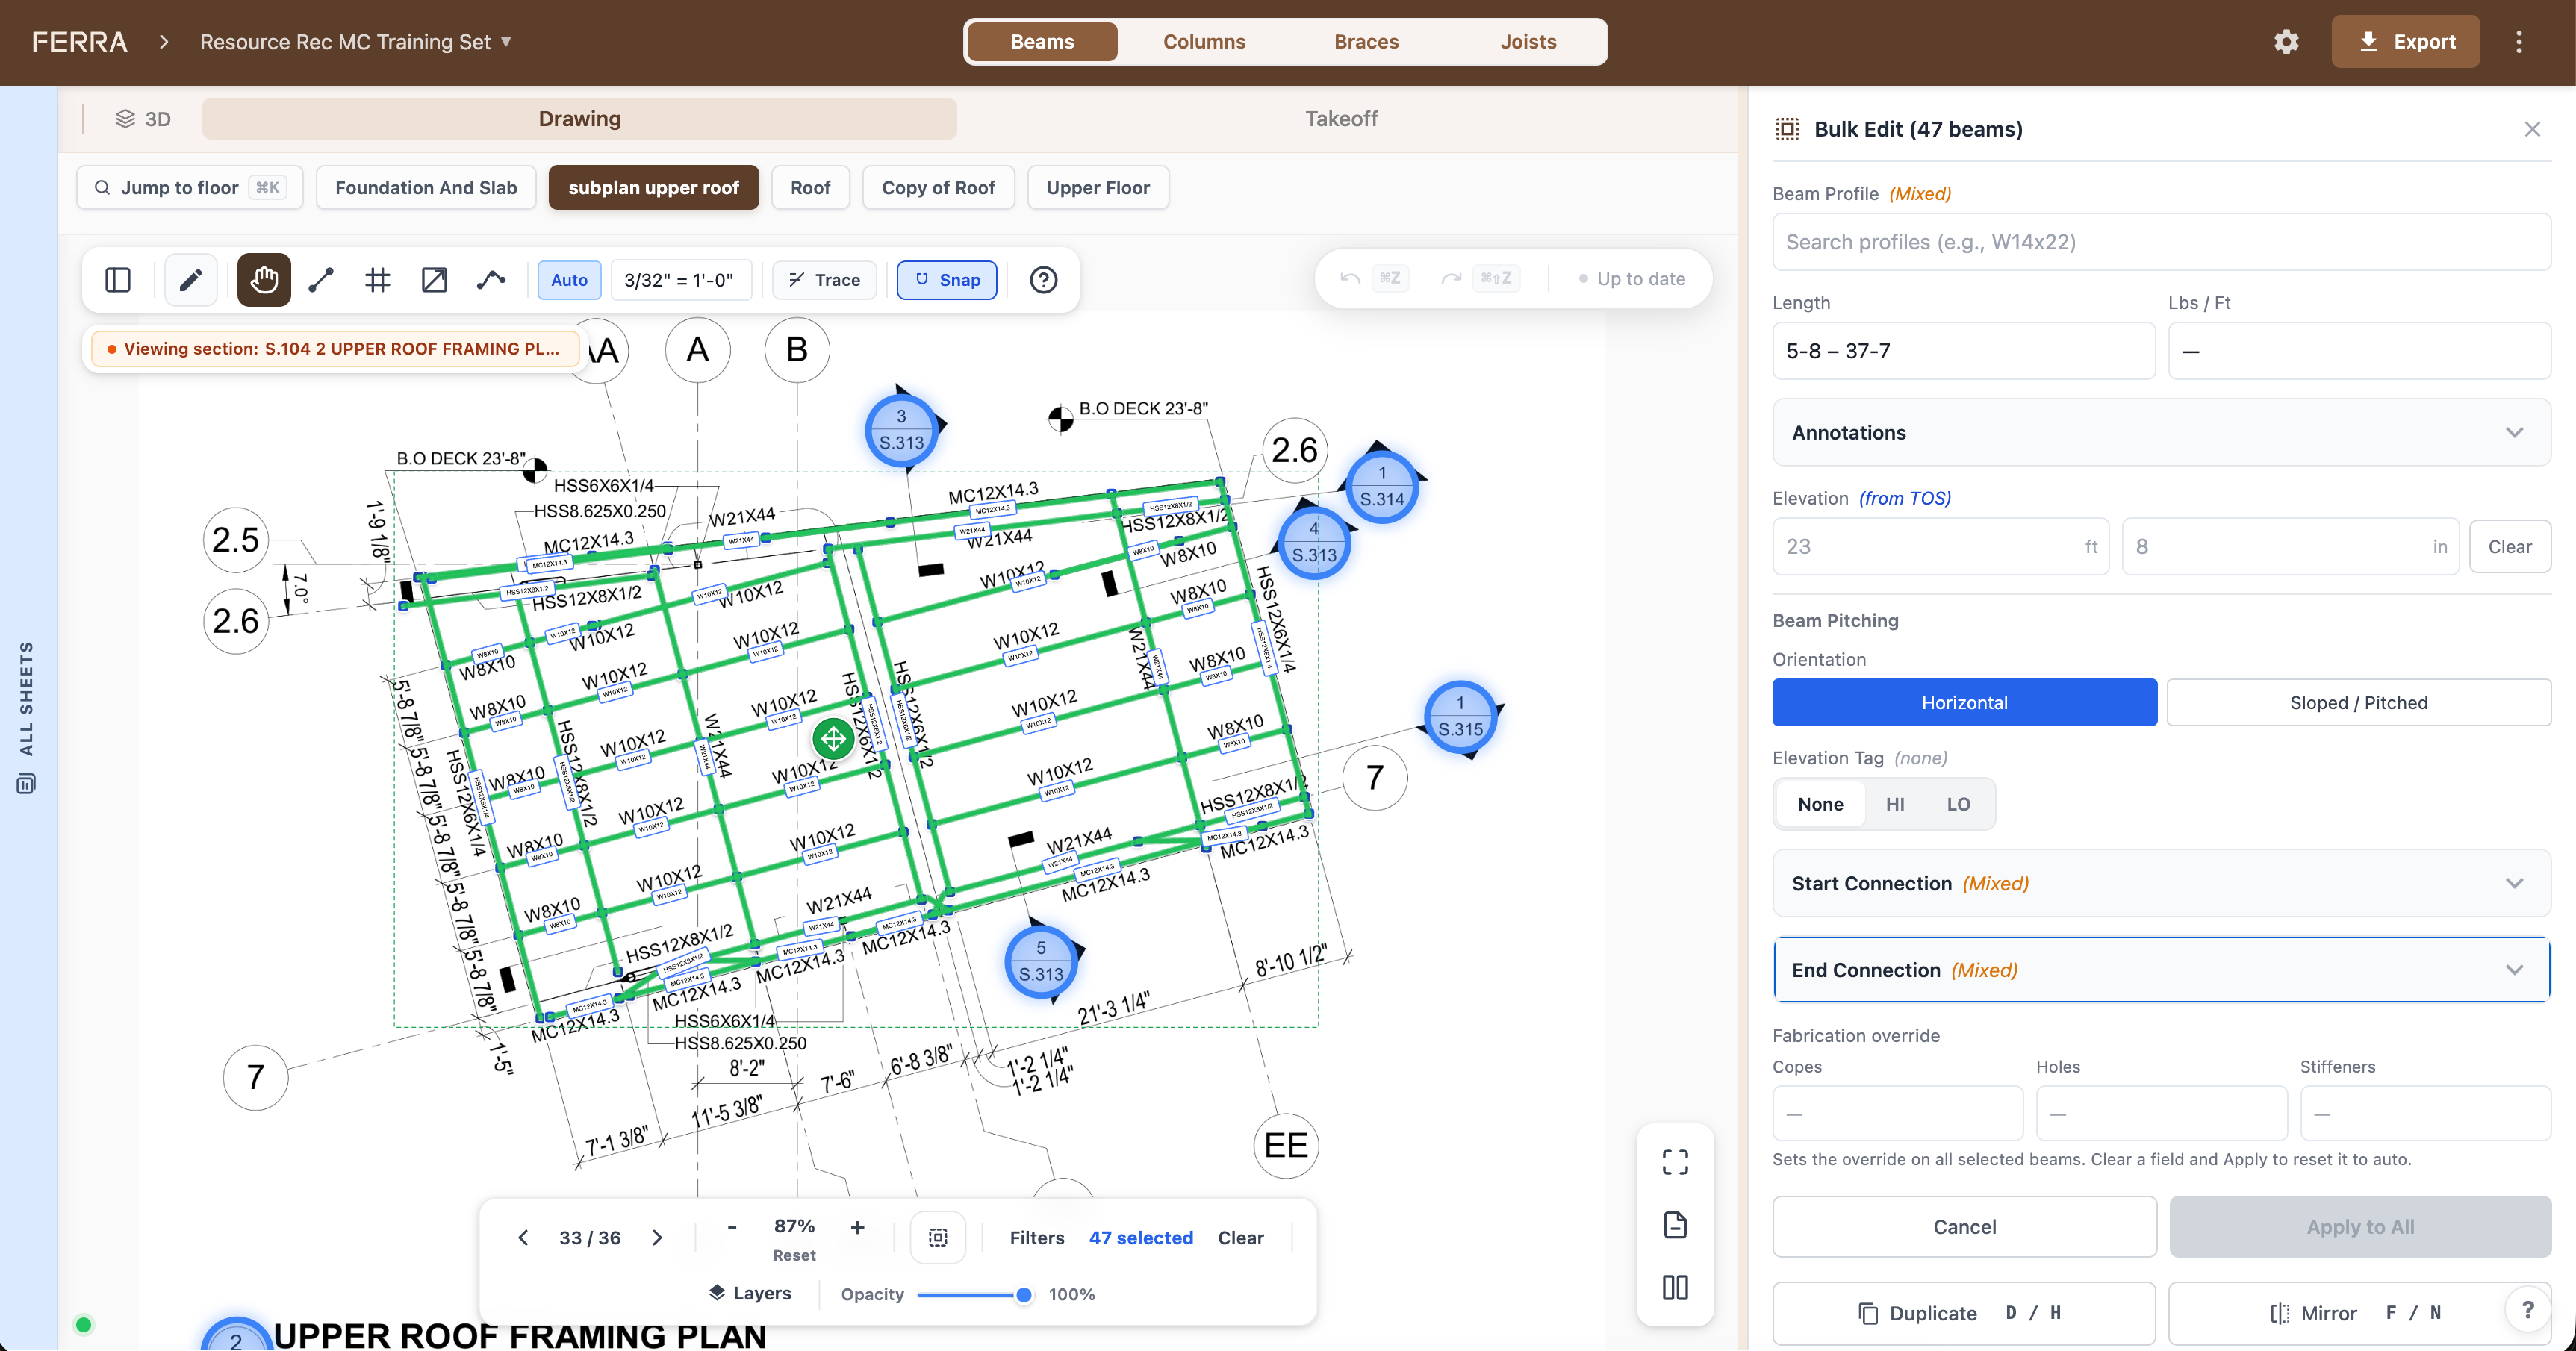This screenshot has width=2576, height=1351.
Task: Select HI elevation tag
Action: (1894, 804)
